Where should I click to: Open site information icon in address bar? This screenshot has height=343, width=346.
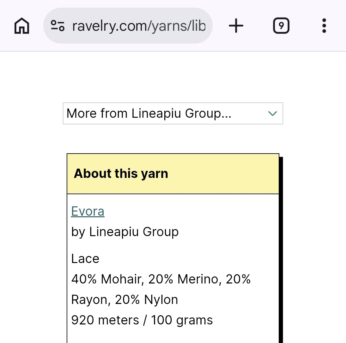(58, 26)
